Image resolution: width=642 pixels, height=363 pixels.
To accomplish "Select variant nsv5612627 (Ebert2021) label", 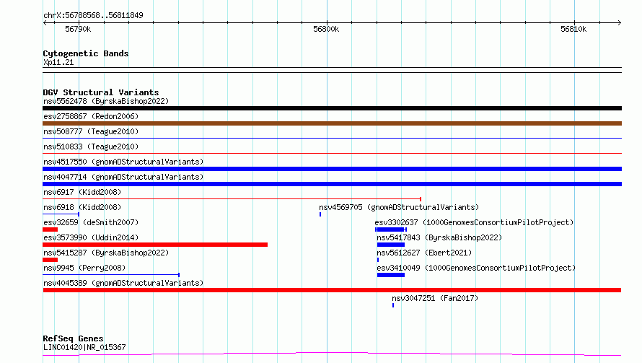I will [424, 253].
